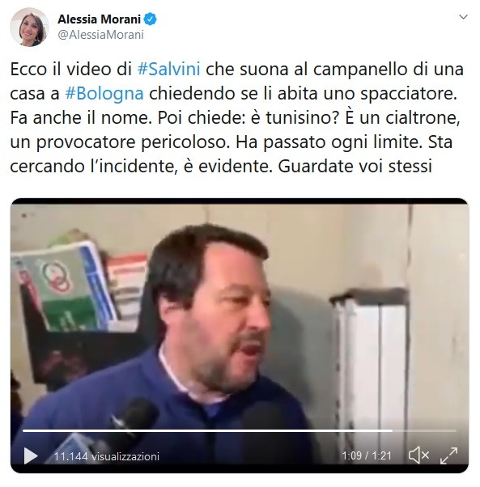Click the 1:09 / 1:21 time indicator
The image size is (480, 487).
coord(367,455)
